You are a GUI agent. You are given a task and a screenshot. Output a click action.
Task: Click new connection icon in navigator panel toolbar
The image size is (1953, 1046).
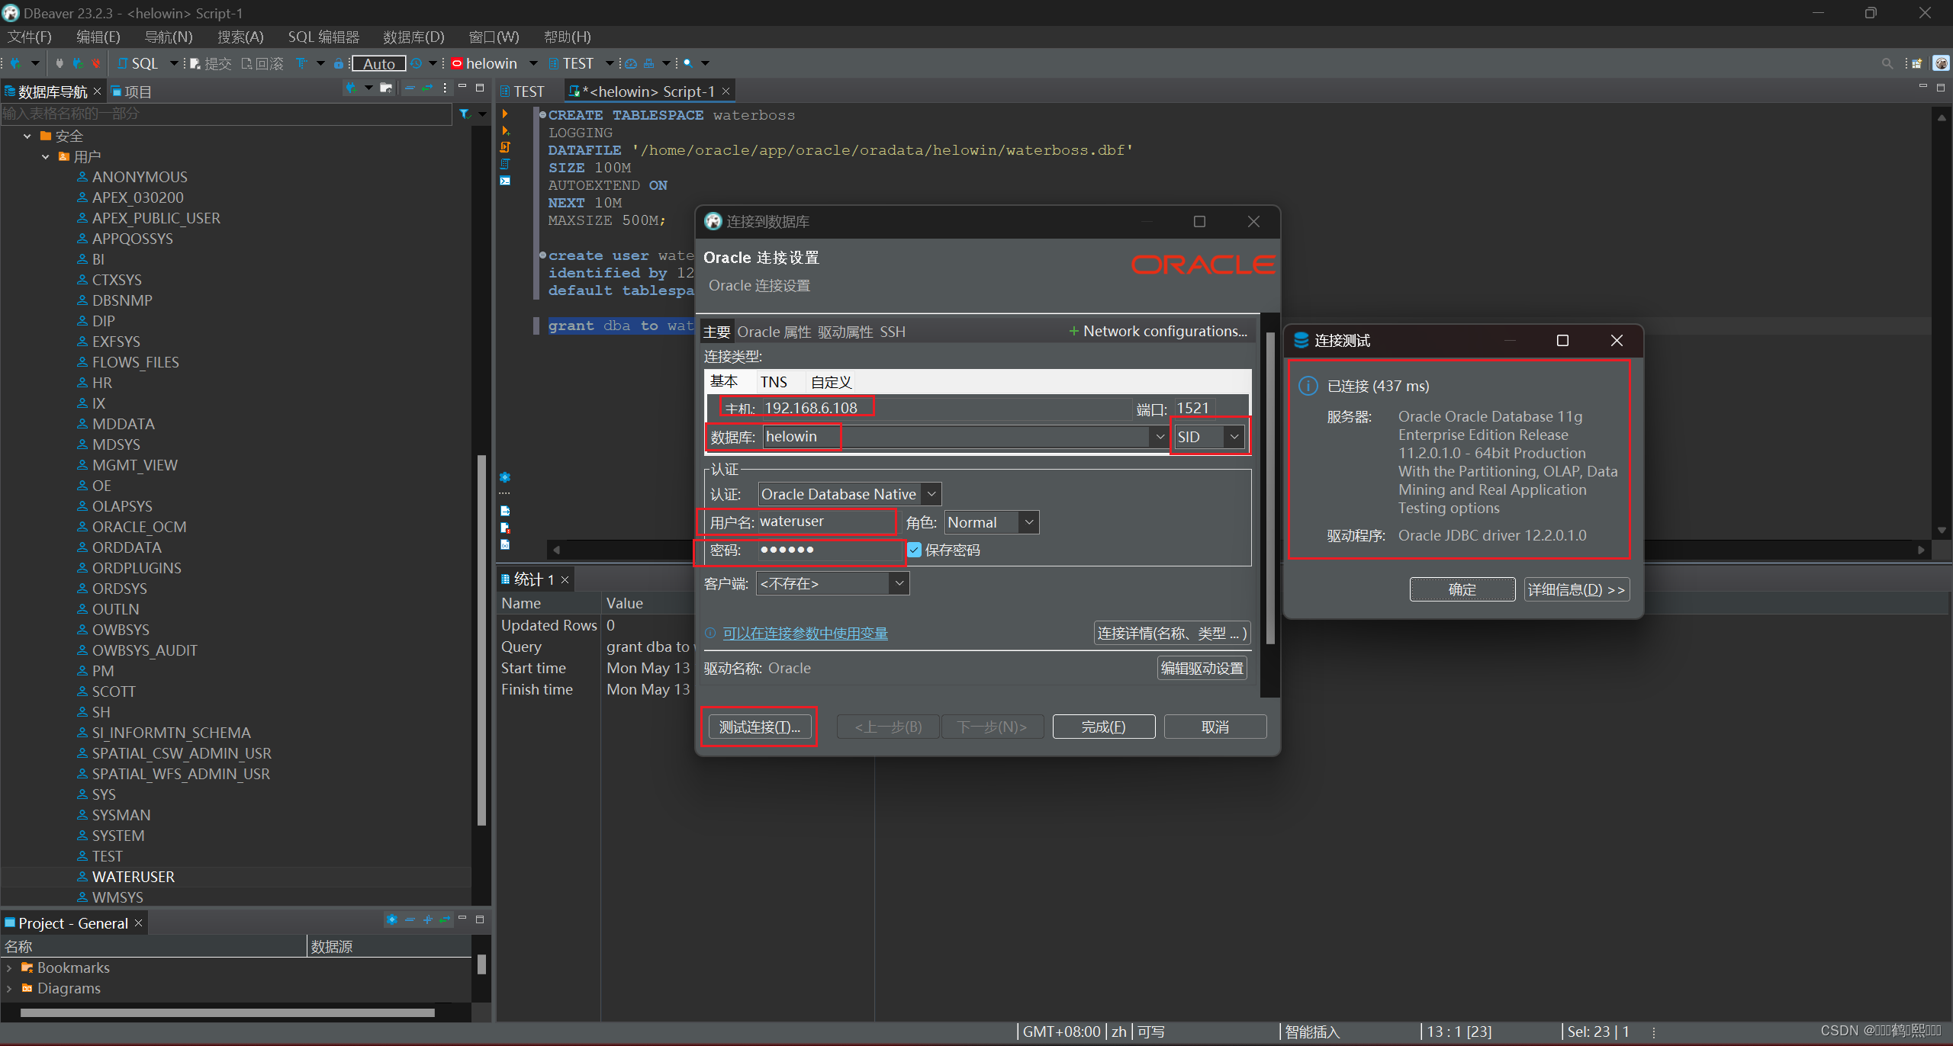coord(350,88)
